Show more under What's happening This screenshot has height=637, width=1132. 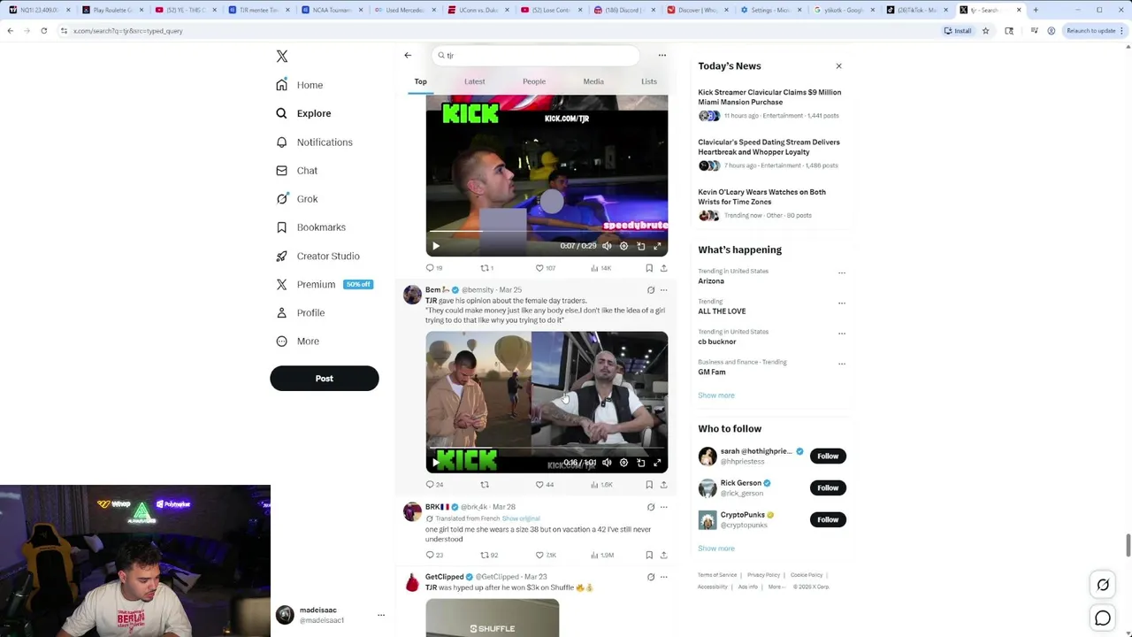tap(716, 395)
